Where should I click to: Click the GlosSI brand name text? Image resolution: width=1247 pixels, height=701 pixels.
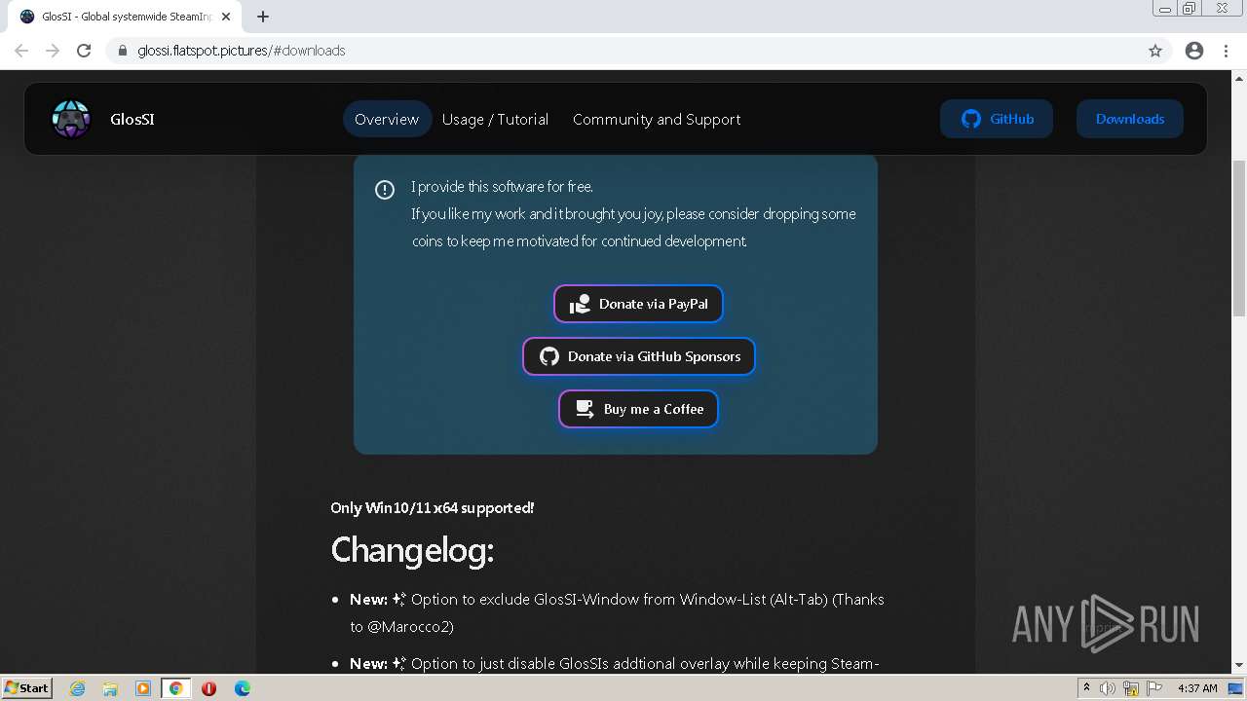point(132,119)
